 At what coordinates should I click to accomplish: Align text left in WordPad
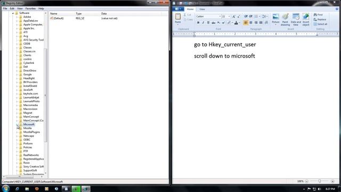(x=246, y=22)
